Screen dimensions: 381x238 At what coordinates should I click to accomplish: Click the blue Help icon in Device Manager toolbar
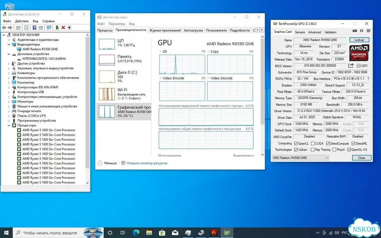35,28
